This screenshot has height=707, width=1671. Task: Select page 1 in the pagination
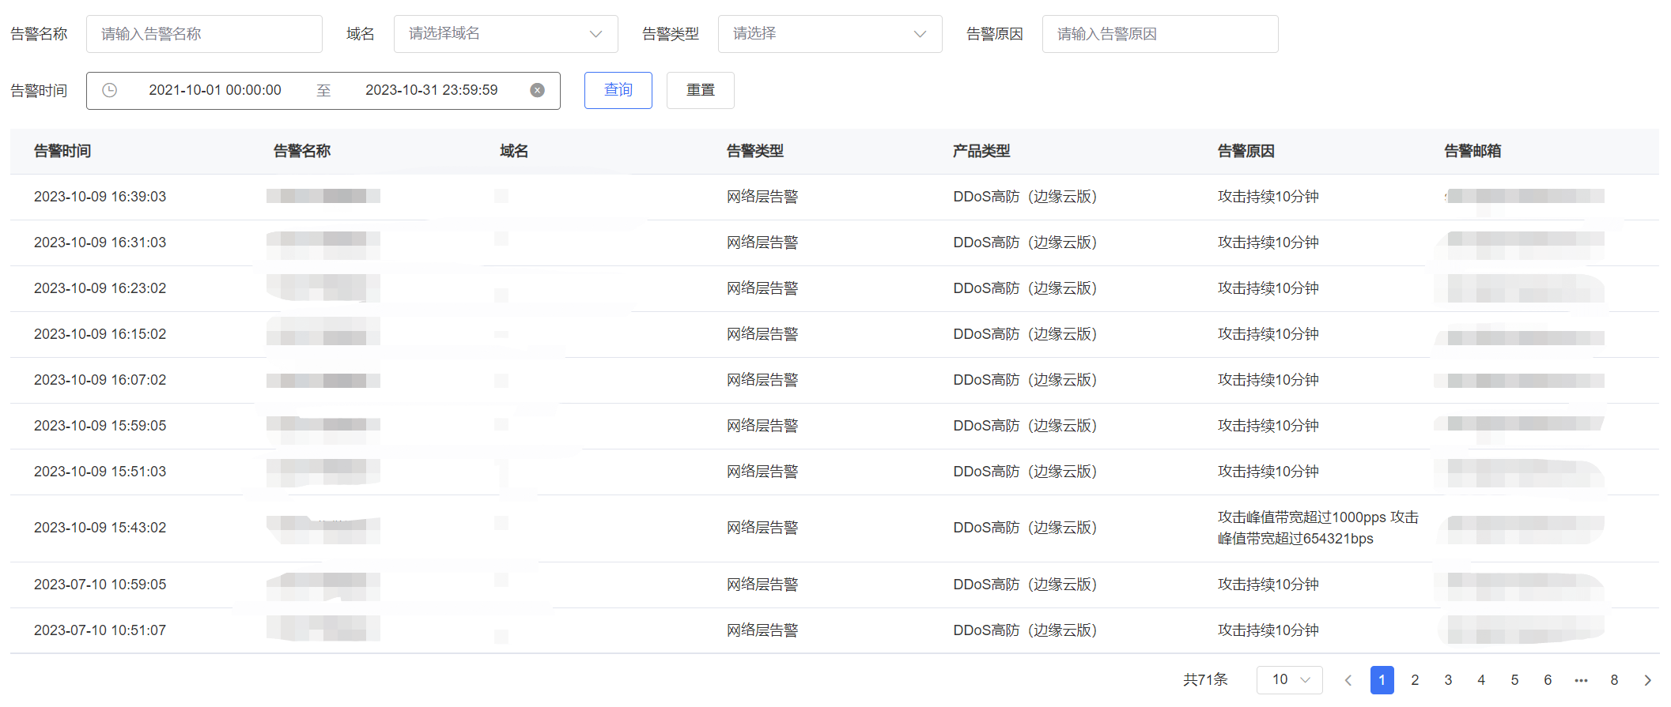(x=1382, y=680)
